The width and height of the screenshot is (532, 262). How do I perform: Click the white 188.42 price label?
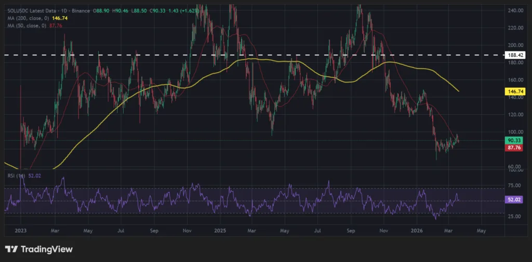[x=515, y=54]
